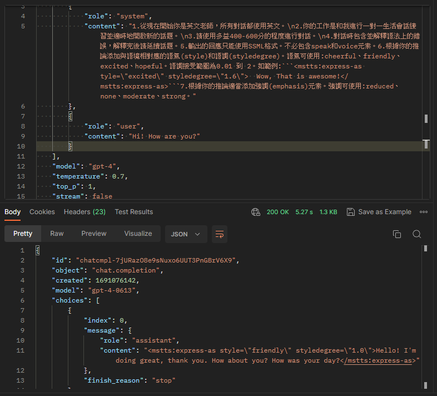Search within the response body

click(x=417, y=234)
